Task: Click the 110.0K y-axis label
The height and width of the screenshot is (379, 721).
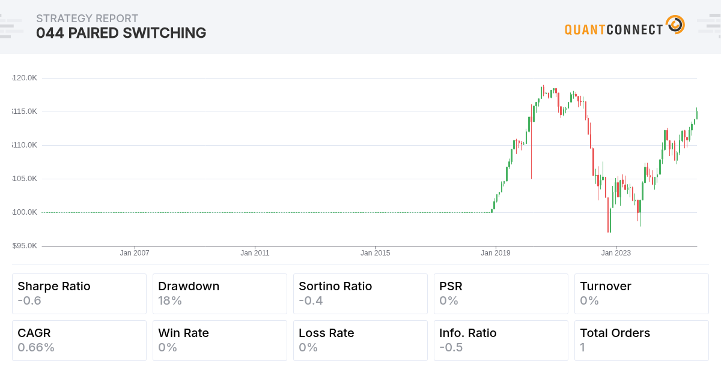Action: 25,145
